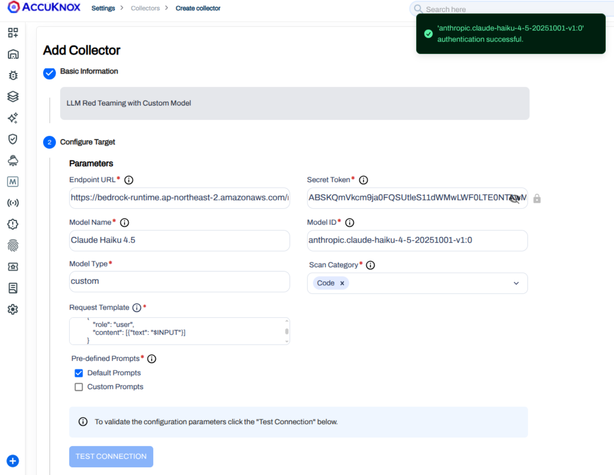This screenshot has width=614, height=475.
Task: Open the boxed M icon in sidebar
Action: pos(13,182)
